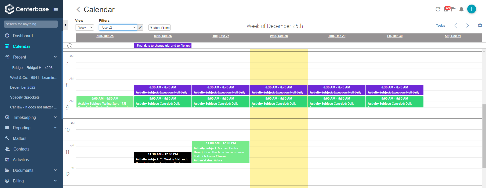486x188 pixels.
Task: Click the teal plus add button
Action: click(x=471, y=9)
